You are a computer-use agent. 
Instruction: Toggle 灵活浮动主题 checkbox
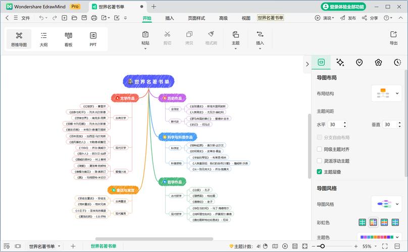(x=319, y=161)
